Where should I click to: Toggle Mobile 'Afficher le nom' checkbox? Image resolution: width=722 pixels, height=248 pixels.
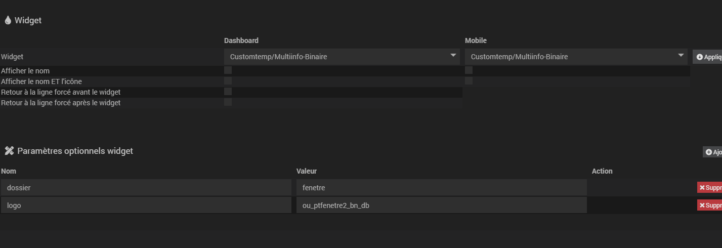click(x=469, y=70)
